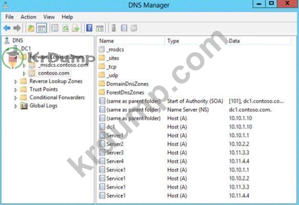The width and height of the screenshot is (299, 205).
Task: Click the Show/Hide Action Pane icon
Action: click(x=100, y=28)
